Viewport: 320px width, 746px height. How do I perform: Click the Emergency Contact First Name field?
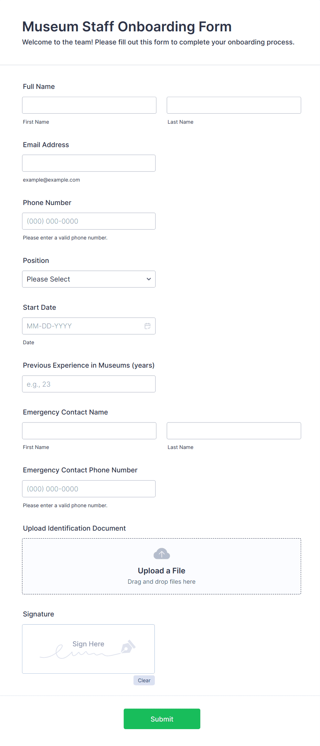coord(89,431)
